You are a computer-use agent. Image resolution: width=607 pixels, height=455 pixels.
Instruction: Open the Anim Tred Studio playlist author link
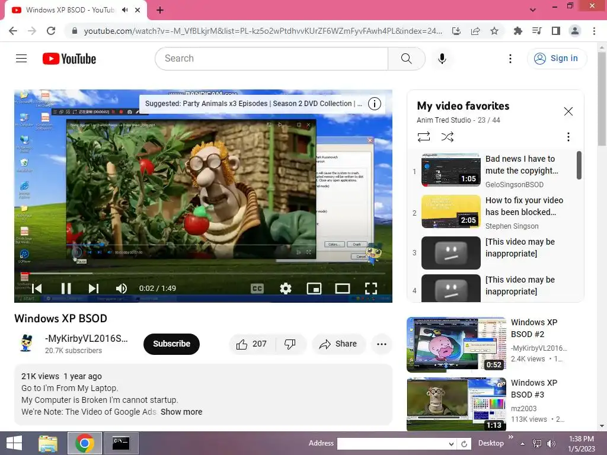[443, 120]
